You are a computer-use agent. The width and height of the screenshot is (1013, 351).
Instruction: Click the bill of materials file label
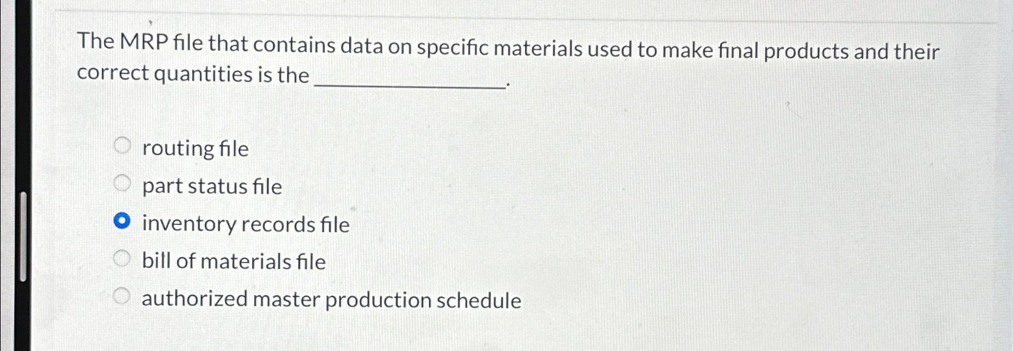pyautogui.click(x=233, y=261)
